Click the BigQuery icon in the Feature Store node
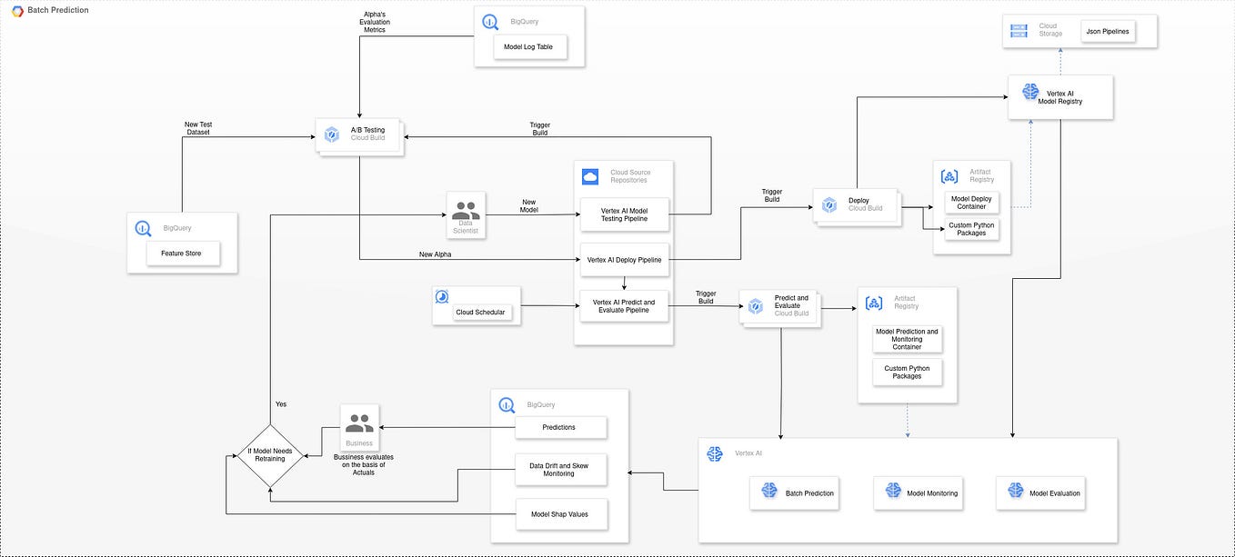 click(x=143, y=227)
